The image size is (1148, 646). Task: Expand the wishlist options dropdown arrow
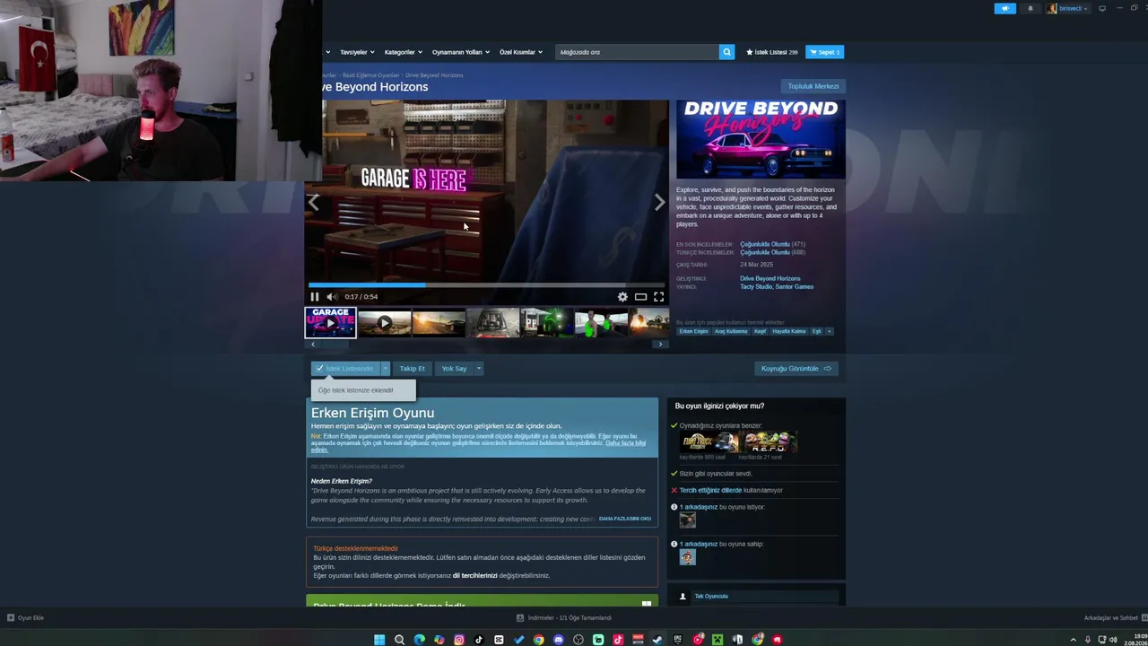click(x=386, y=369)
